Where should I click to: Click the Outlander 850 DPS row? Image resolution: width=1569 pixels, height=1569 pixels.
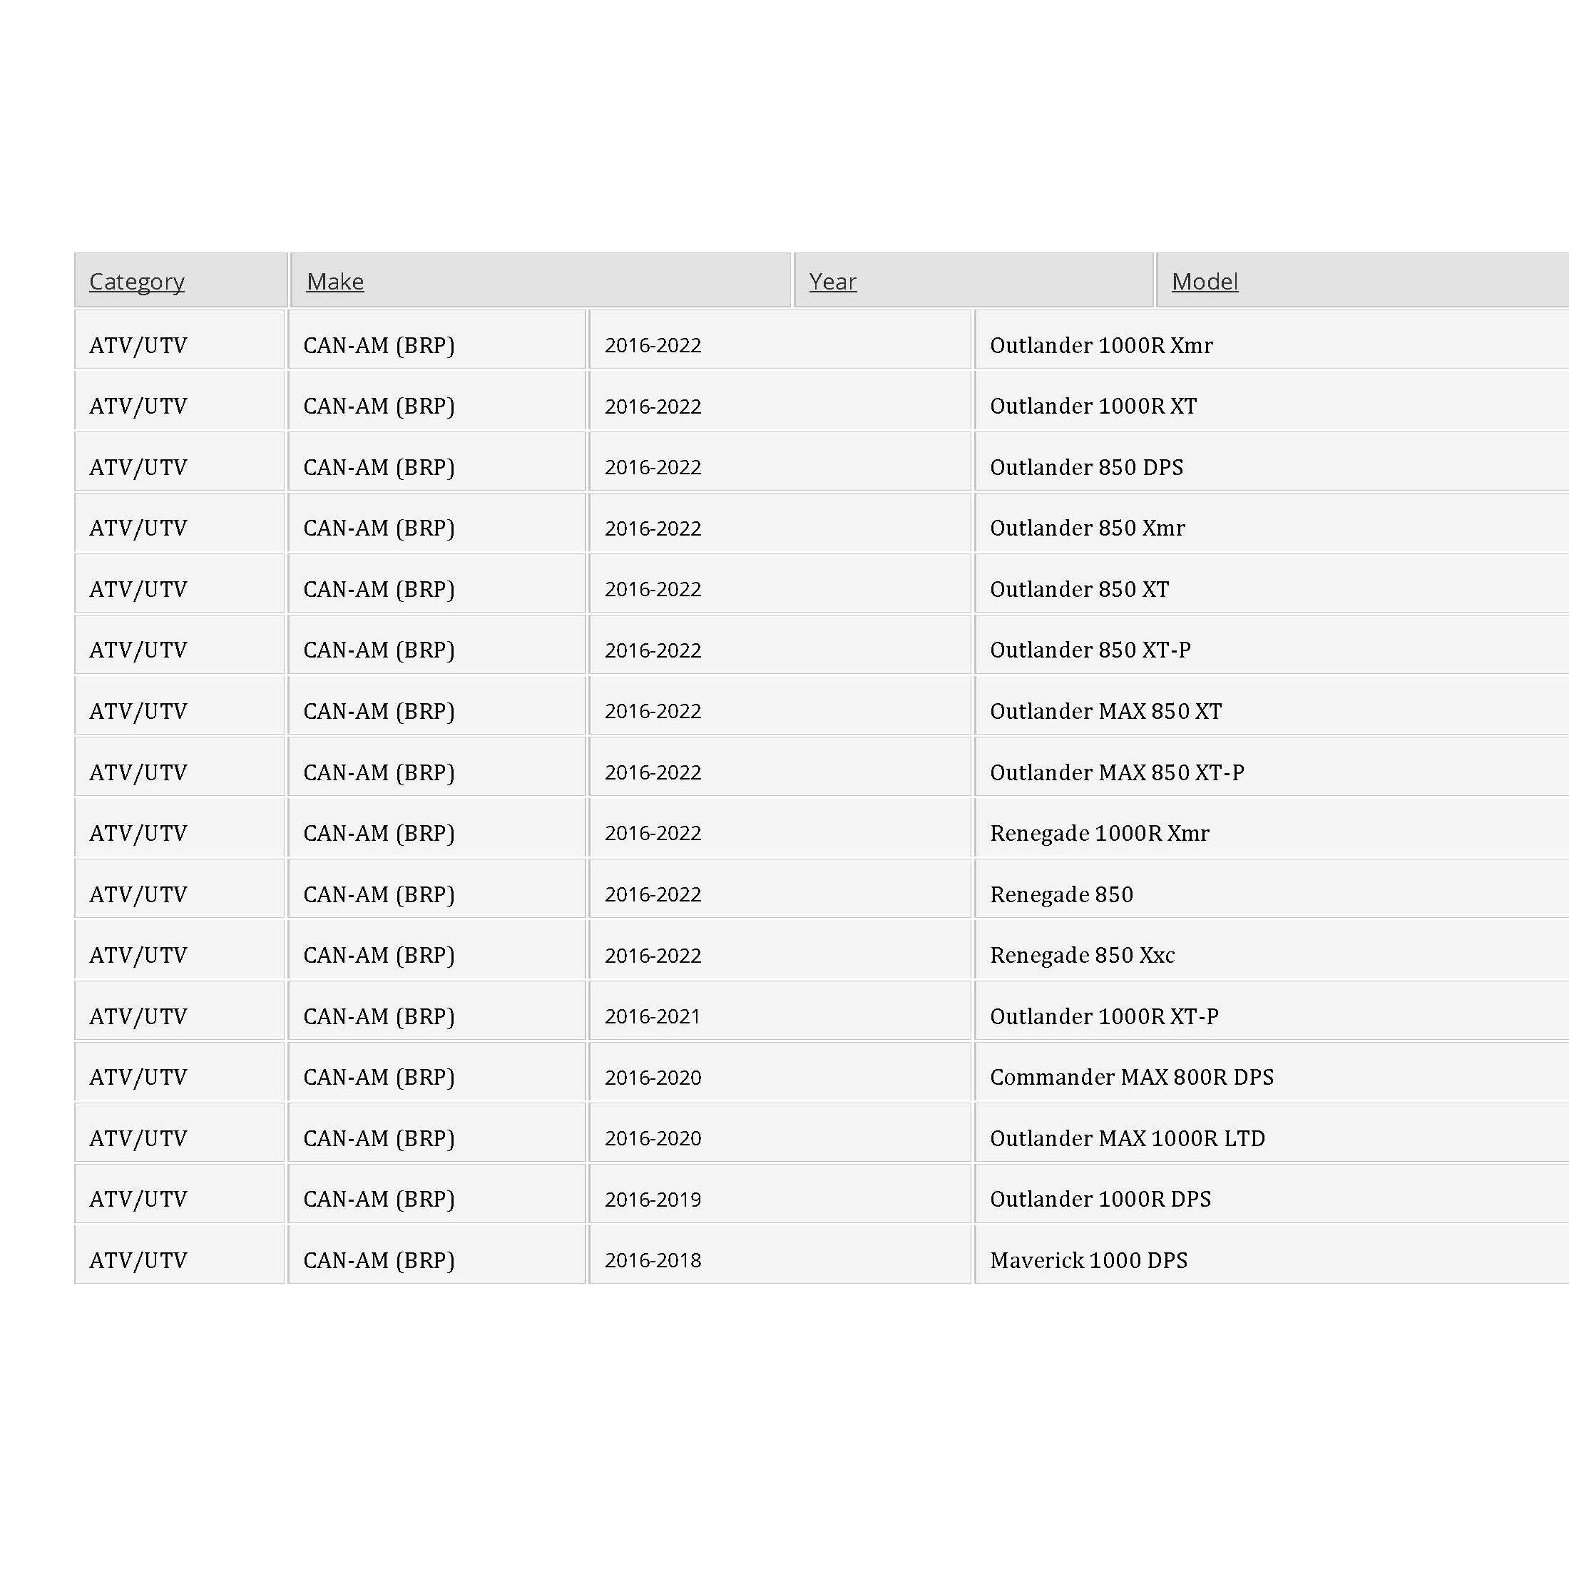point(822,461)
